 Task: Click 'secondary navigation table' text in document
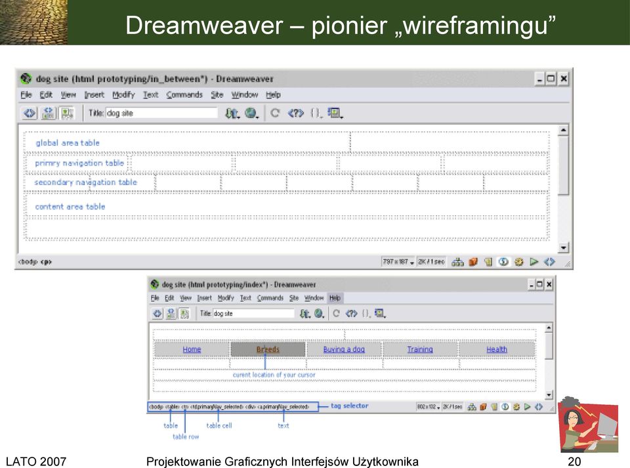click(85, 182)
